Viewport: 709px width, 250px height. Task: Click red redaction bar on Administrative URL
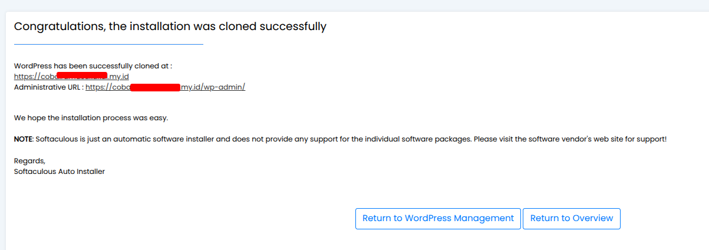154,87
